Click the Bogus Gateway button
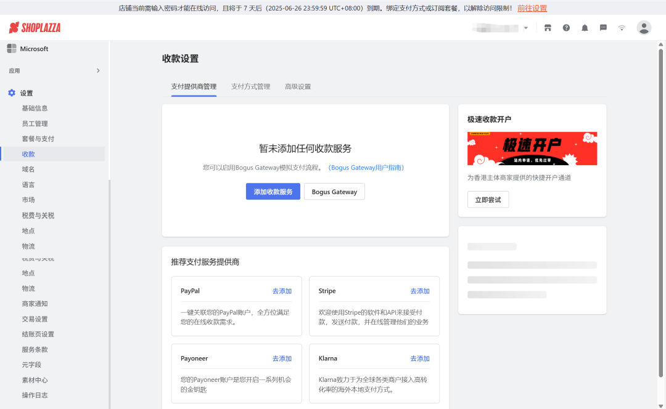Image resolution: width=666 pixels, height=409 pixels. point(334,192)
